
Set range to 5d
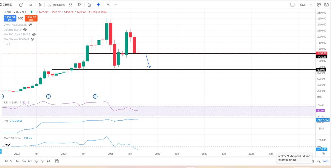tap(12, 161)
